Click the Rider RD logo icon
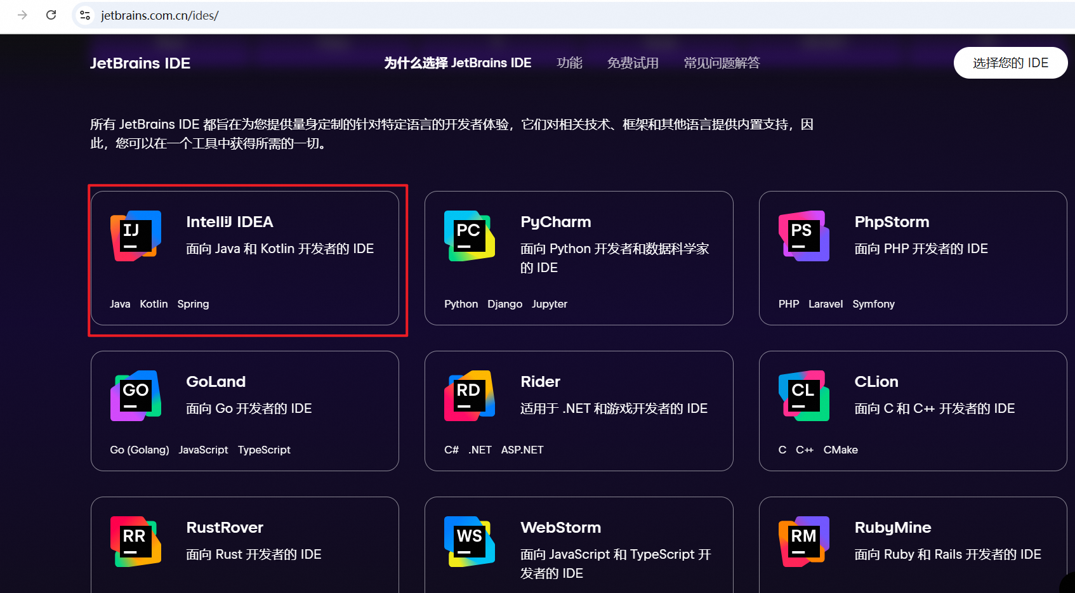The height and width of the screenshot is (593, 1075). 470,396
